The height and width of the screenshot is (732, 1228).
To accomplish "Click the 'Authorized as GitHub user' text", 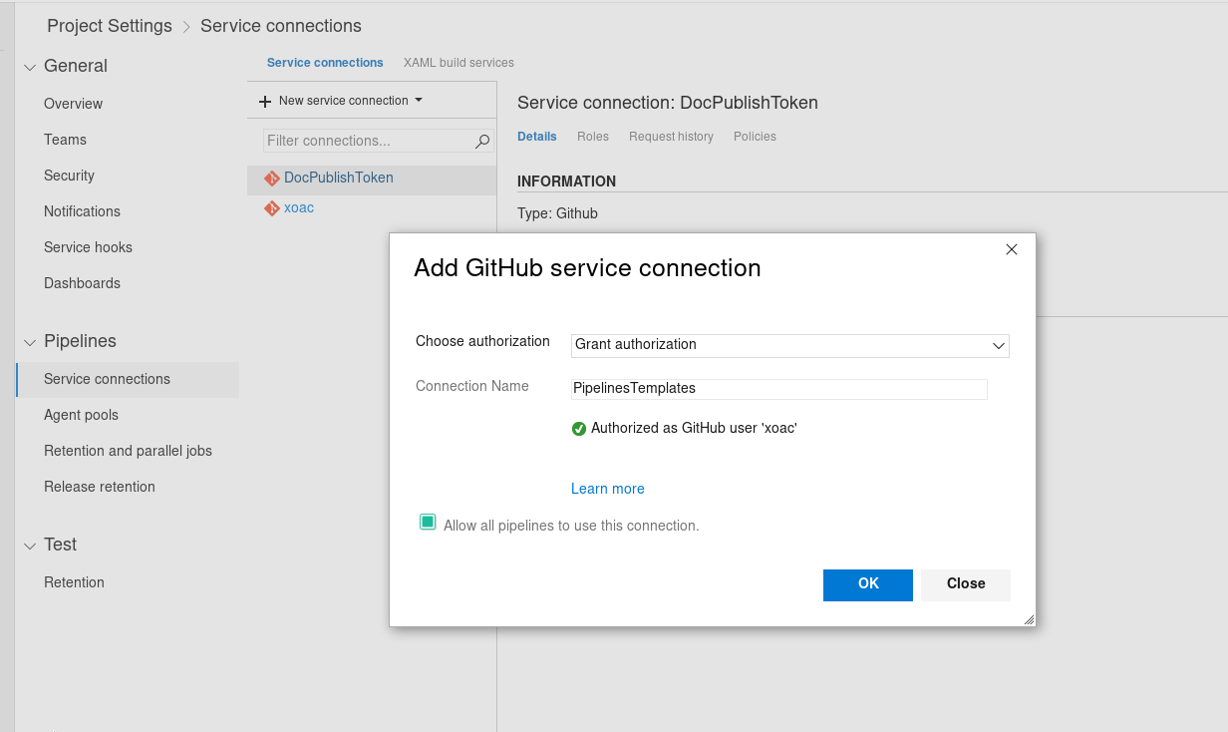I will tap(694, 428).
